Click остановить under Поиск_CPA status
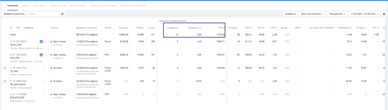Viewport: 388px width, 110px height. click(x=58, y=44)
